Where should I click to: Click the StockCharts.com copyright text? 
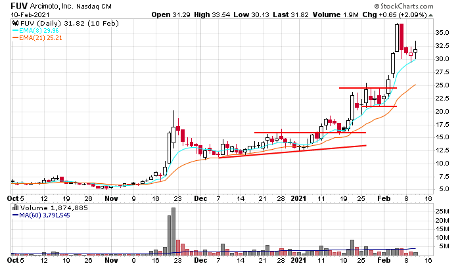(x=403, y=6)
